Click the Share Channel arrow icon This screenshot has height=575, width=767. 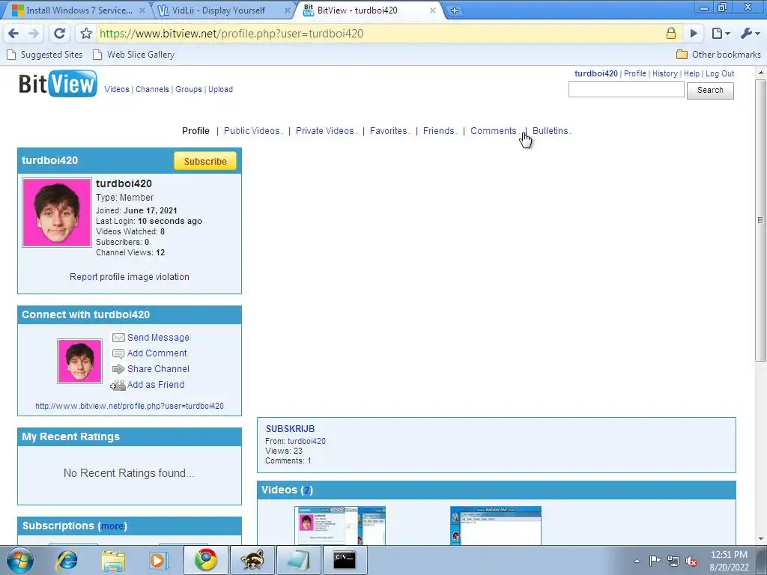[118, 369]
